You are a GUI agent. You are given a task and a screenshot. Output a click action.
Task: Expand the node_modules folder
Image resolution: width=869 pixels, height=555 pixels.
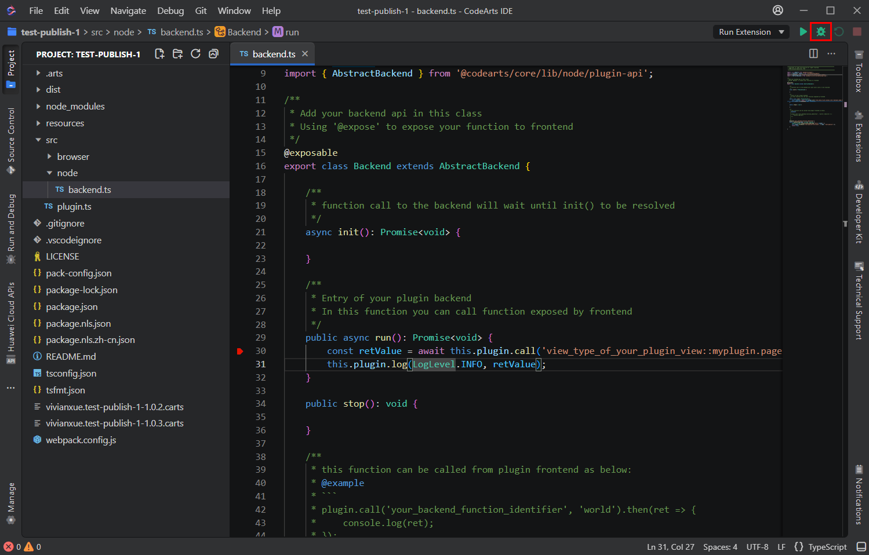pyautogui.click(x=38, y=107)
